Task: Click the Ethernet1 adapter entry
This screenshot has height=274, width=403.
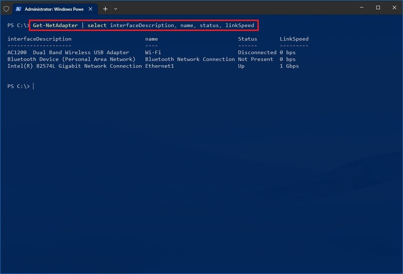Action: [159, 66]
